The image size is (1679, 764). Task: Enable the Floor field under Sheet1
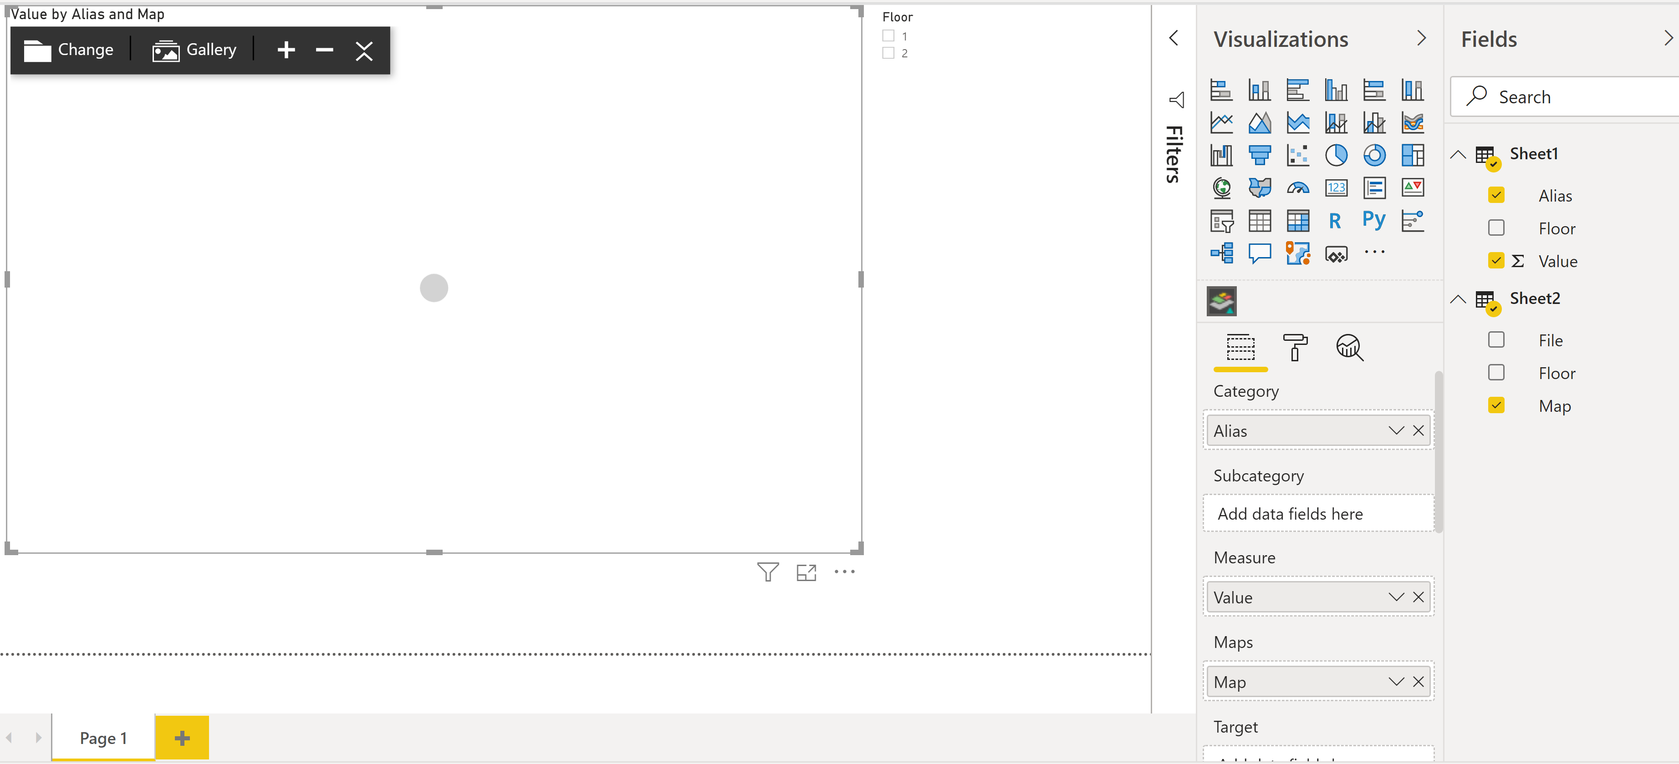pyautogui.click(x=1496, y=228)
